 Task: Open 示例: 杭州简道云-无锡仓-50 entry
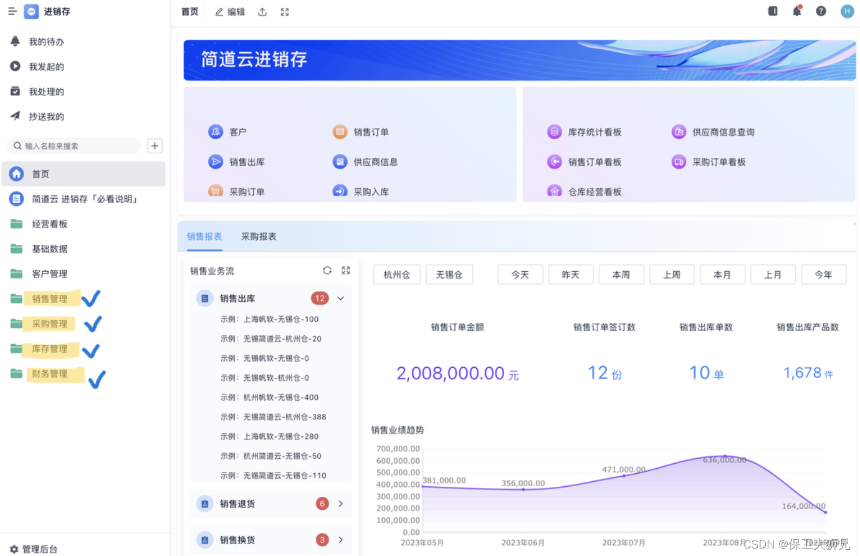click(x=271, y=456)
